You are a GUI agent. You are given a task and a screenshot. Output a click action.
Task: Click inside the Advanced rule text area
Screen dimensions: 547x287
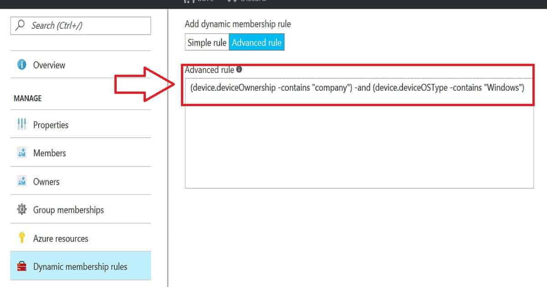click(359, 133)
